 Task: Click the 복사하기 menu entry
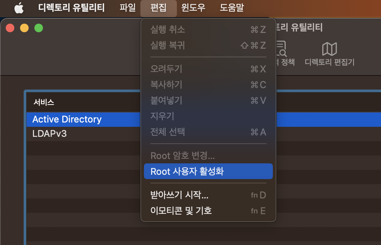click(x=208, y=85)
